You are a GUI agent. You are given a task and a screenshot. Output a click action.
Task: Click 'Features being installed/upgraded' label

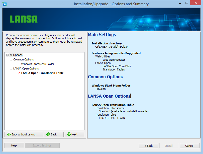116,53
